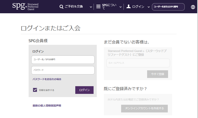Viewport: 198px width, 118px height.
Task: Expand the SPGについて dropdown chevron
Action: (x=121, y=7)
